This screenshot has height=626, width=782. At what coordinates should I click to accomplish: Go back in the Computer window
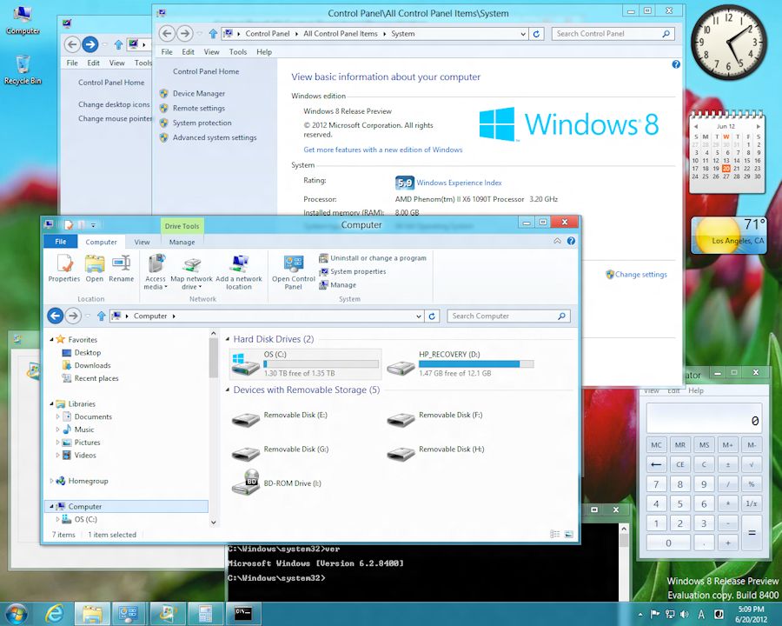[x=56, y=316]
